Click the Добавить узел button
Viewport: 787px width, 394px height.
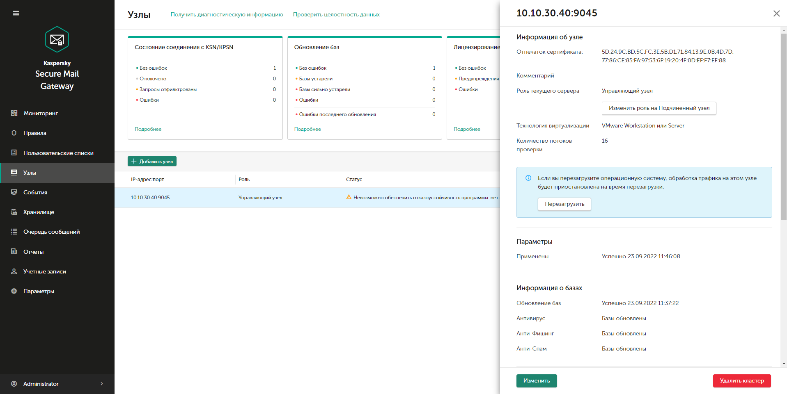(152, 161)
